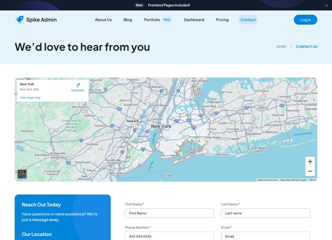Screen dimensions: 332x240
Task: Open the Pricing page
Action: coord(222,20)
